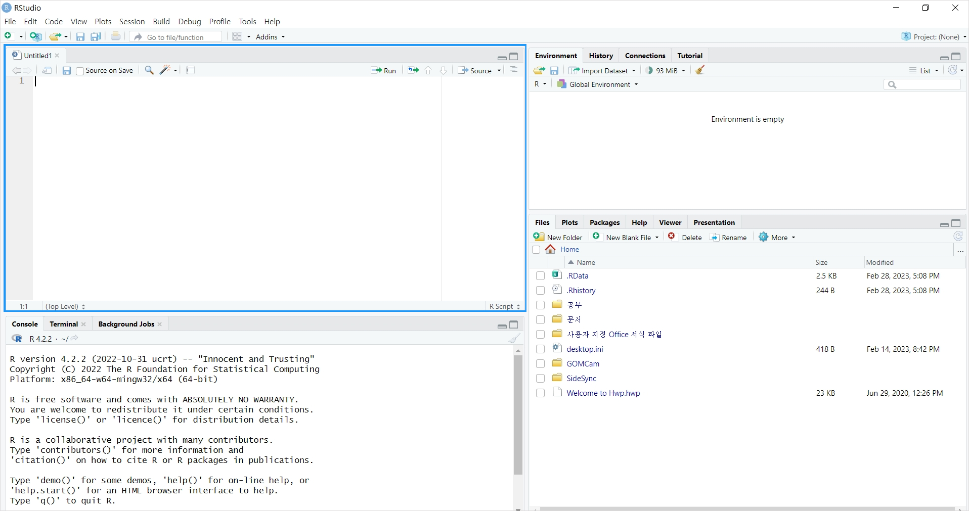Click the Compile Report notebook icon
Screen dimensions: 969x511
190,70
